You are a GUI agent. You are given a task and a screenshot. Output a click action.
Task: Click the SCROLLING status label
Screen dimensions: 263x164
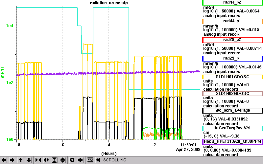coord(114,160)
